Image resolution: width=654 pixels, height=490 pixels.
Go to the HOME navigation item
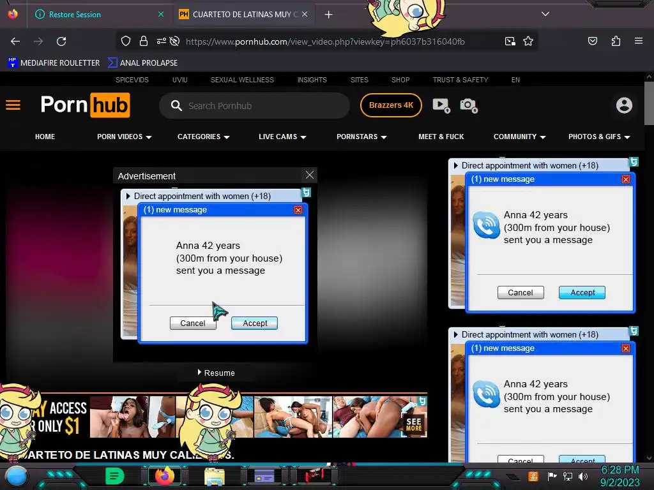coord(45,137)
